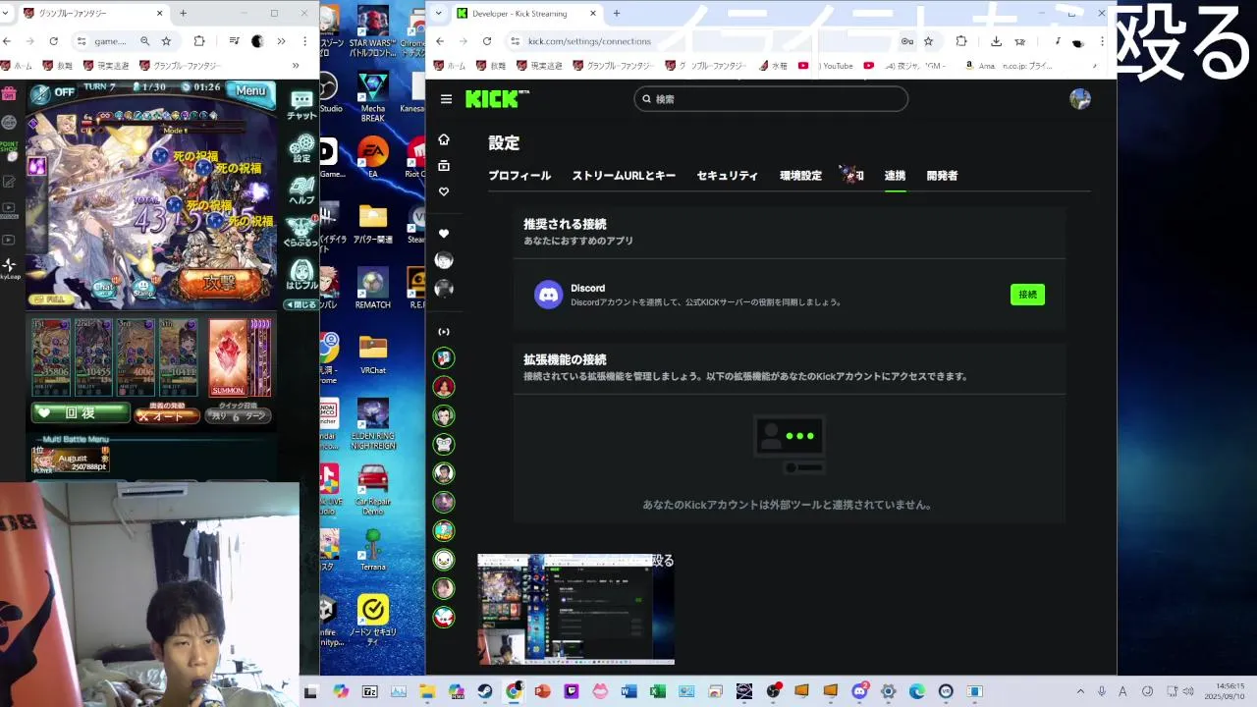
Task: Open the ヘルプ icon in game sidebar
Action: pos(301,190)
